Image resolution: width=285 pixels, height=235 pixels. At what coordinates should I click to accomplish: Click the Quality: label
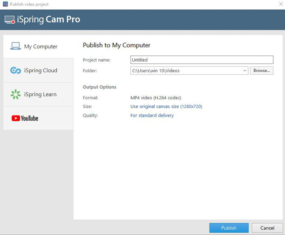[90, 115]
